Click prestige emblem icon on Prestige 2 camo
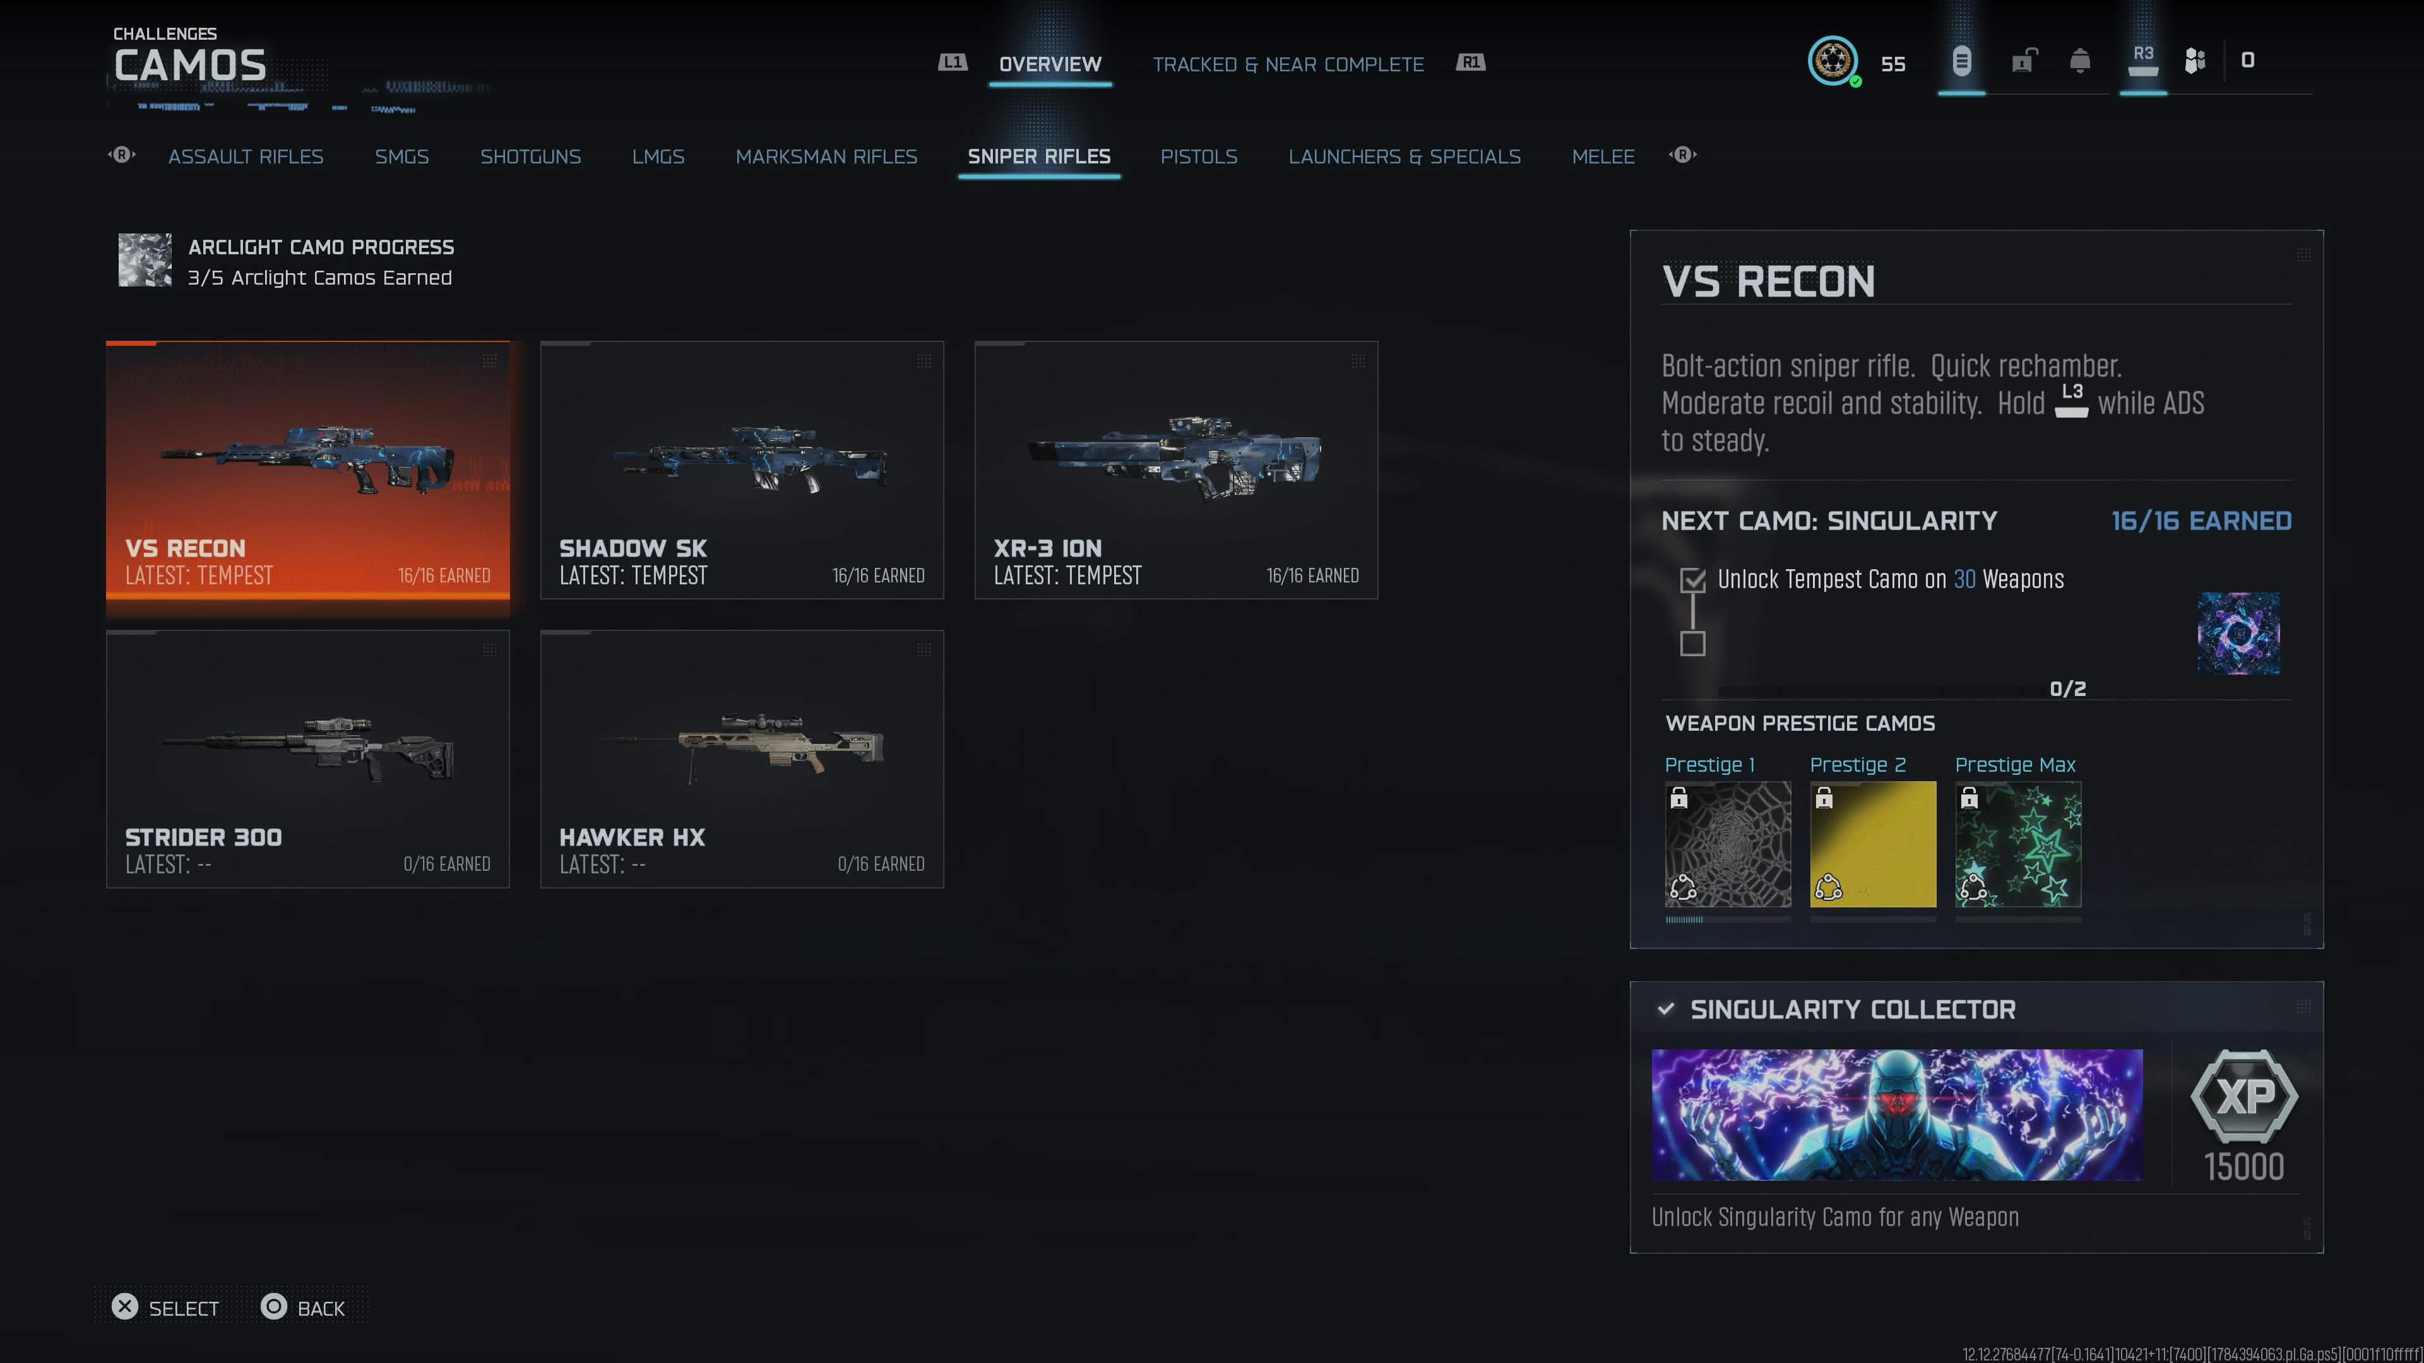Viewport: 2424px width, 1363px height. (1827, 887)
